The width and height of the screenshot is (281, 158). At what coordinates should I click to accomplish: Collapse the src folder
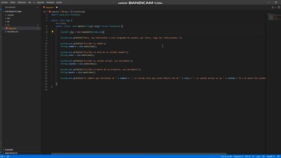tap(8, 25)
